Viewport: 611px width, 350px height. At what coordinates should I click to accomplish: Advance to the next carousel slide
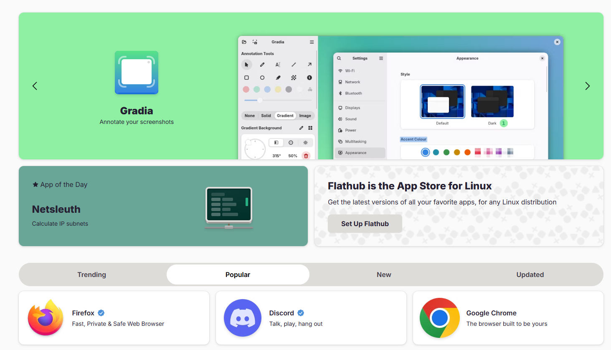tap(587, 86)
